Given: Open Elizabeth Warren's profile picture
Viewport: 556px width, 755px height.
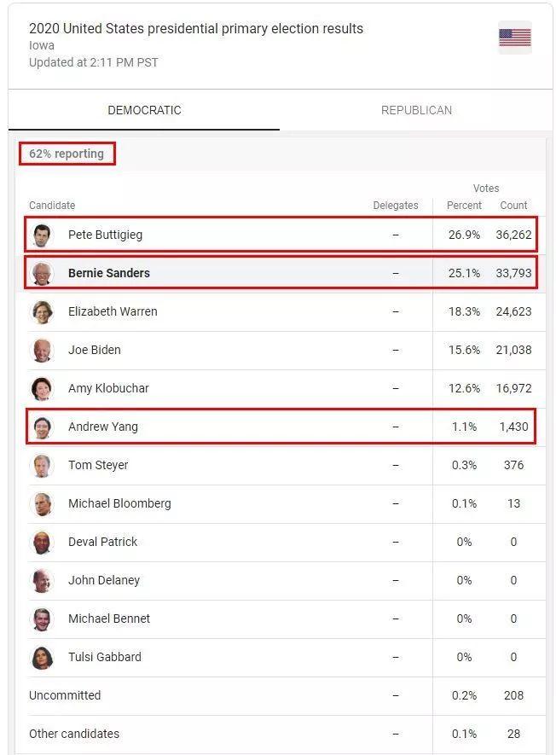Looking at the screenshot, I should pos(42,311).
